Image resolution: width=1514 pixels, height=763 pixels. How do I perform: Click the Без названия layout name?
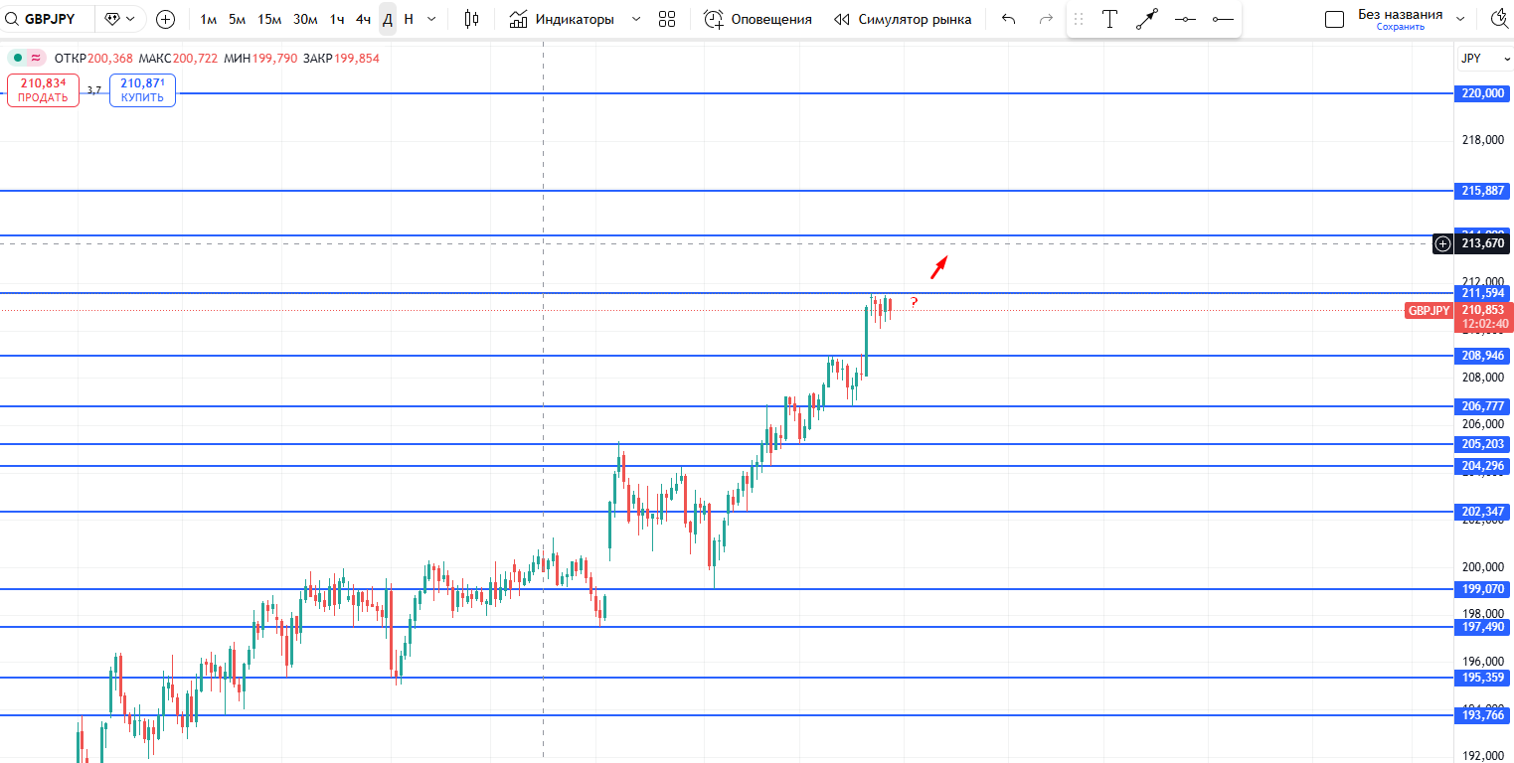(x=1400, y=14)
